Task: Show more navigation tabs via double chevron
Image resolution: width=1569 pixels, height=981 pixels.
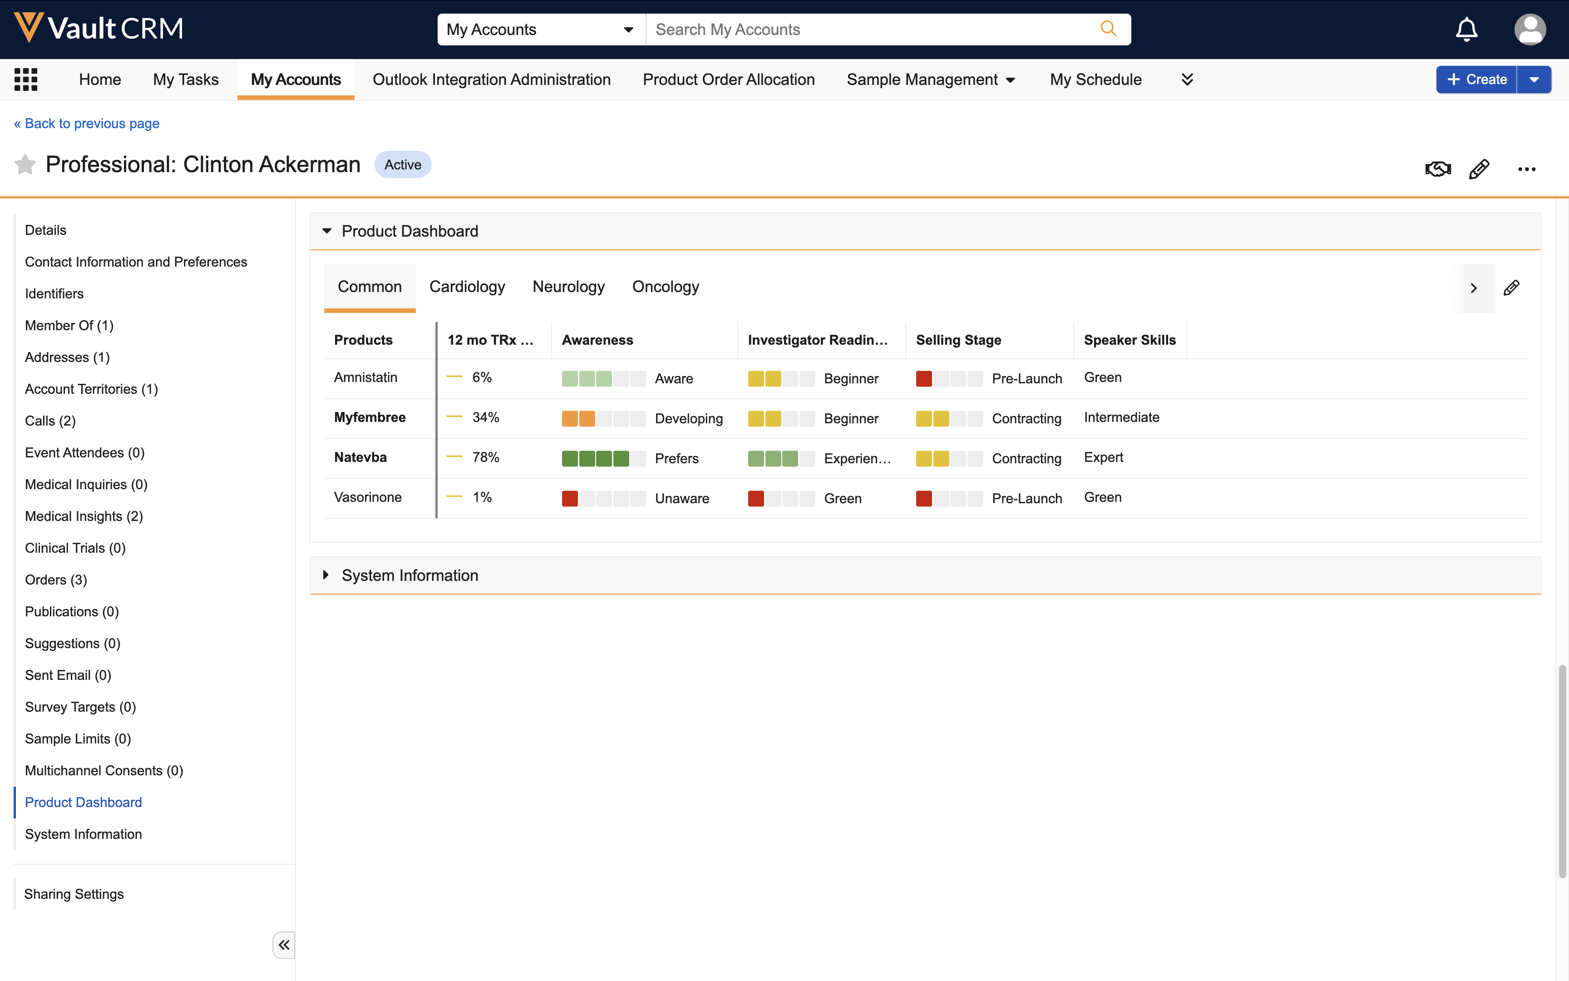Action: click(x=1187, y=79)
